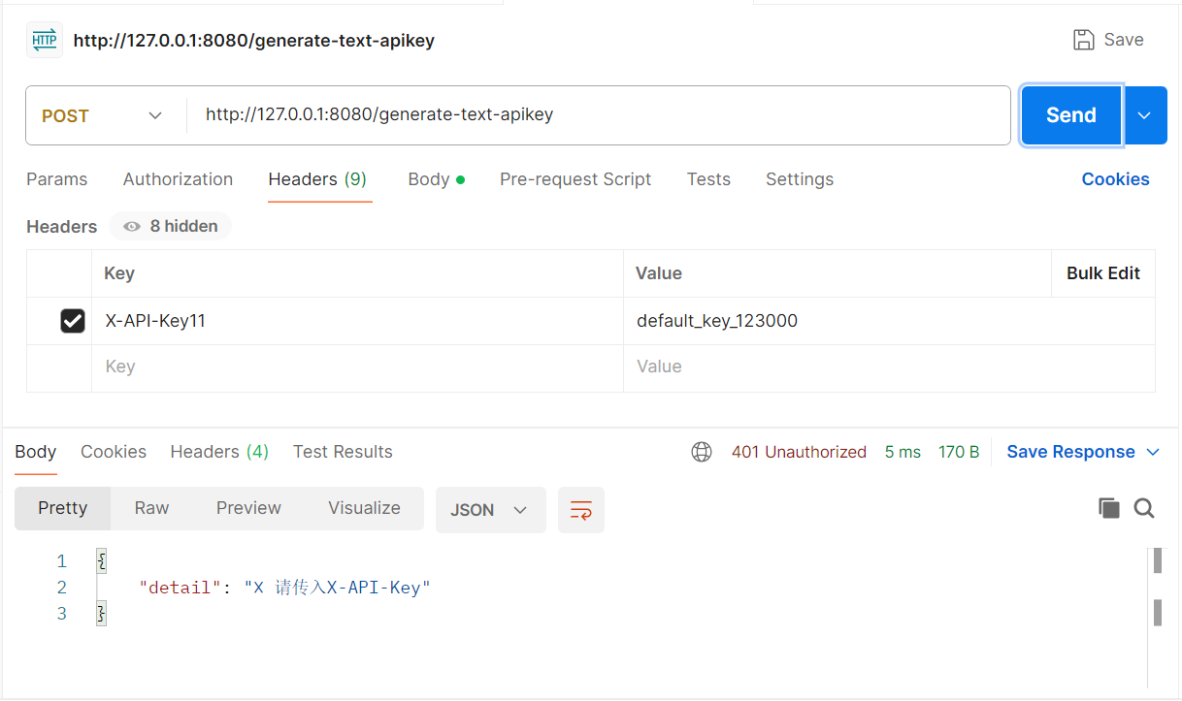Click line number 1 in response
Screen dimensions: 1182x701
62,561
